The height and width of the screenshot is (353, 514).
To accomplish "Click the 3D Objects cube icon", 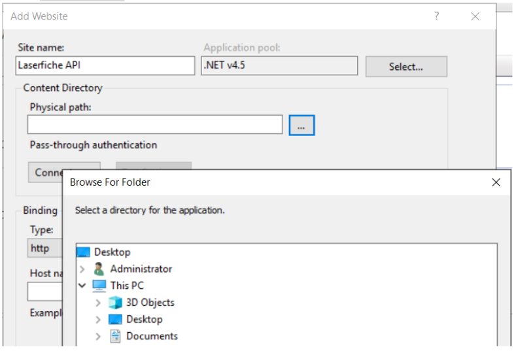I will click(x=115, y=303).
